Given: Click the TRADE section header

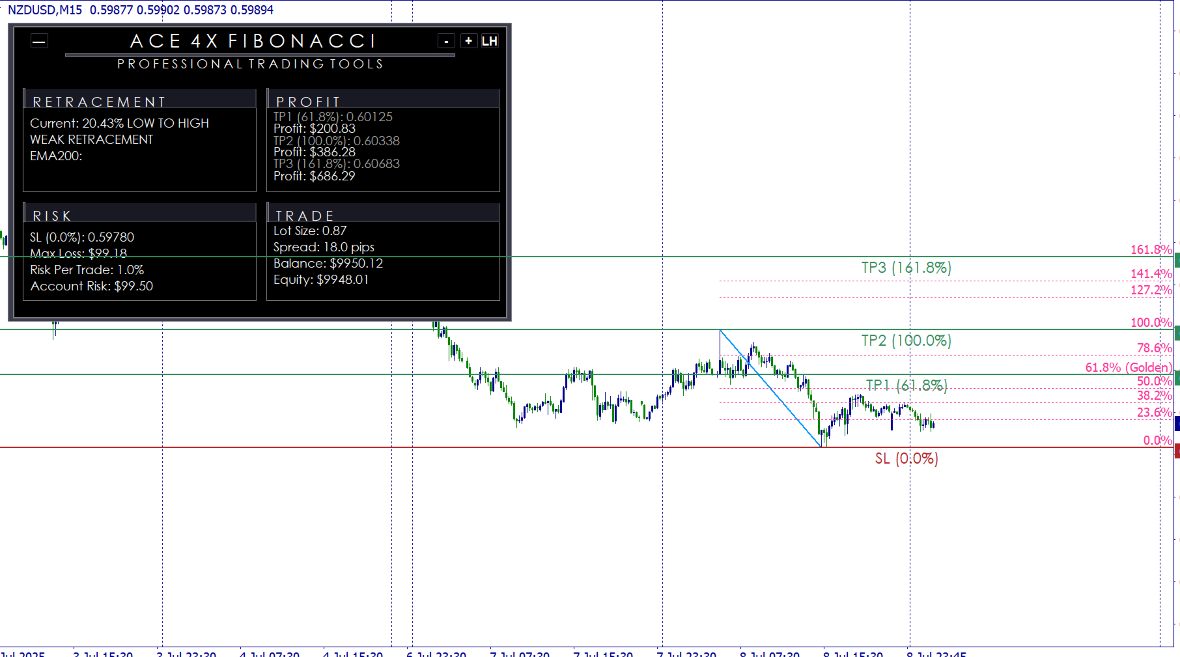Looking at the screenshot, I should 305,216.
